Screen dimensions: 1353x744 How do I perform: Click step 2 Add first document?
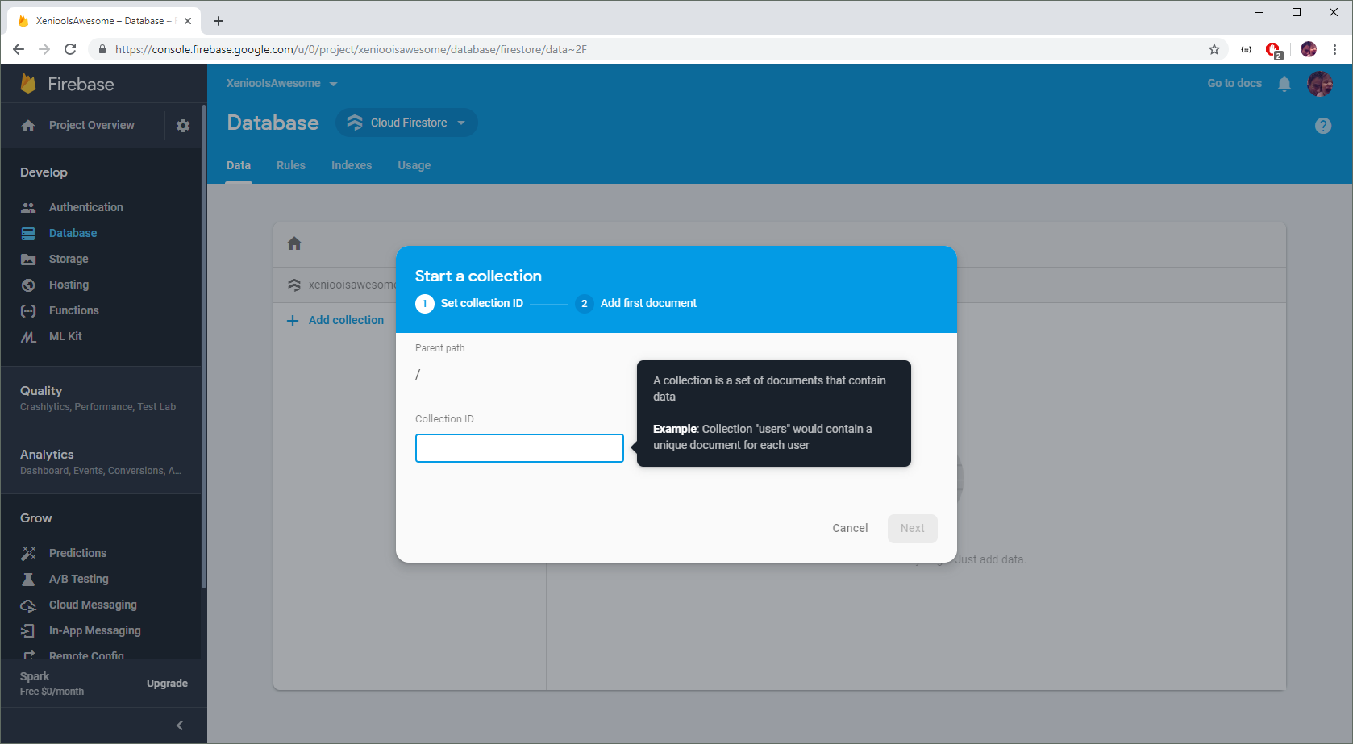pyautogui.click(x=636, y=304)
